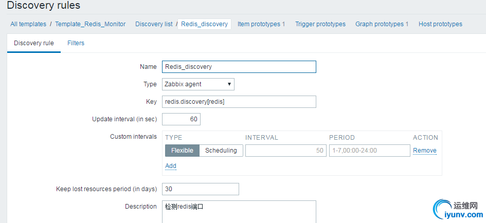Go to Host prototypes
Screen dimensions: 486x223
pyautogui.click(x=440, y=24)
